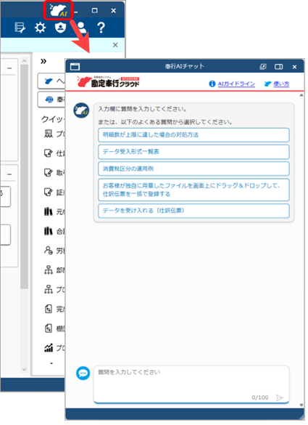Click the document edit icon in main toolbar
This screenshot has height=425, width=308.
click(x=20, y=28)
